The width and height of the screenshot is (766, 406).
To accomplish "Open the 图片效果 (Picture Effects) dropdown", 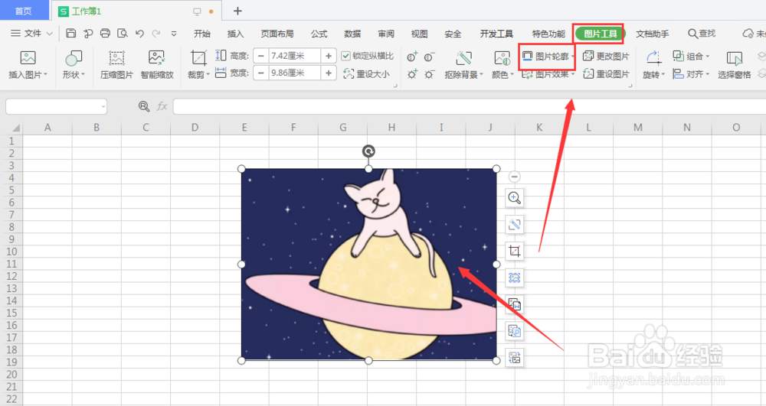I will pyautogui.click(x=548, y=74).
